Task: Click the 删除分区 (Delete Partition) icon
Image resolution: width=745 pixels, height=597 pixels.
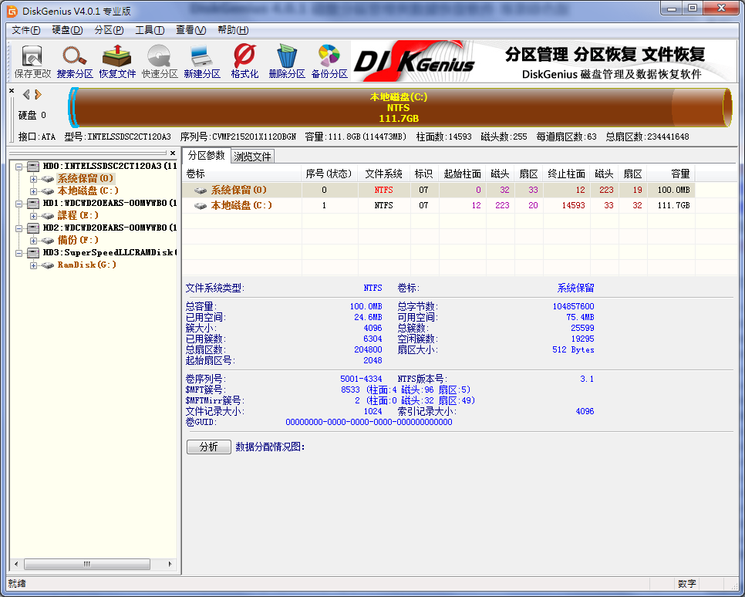Action: coord(287,61)
